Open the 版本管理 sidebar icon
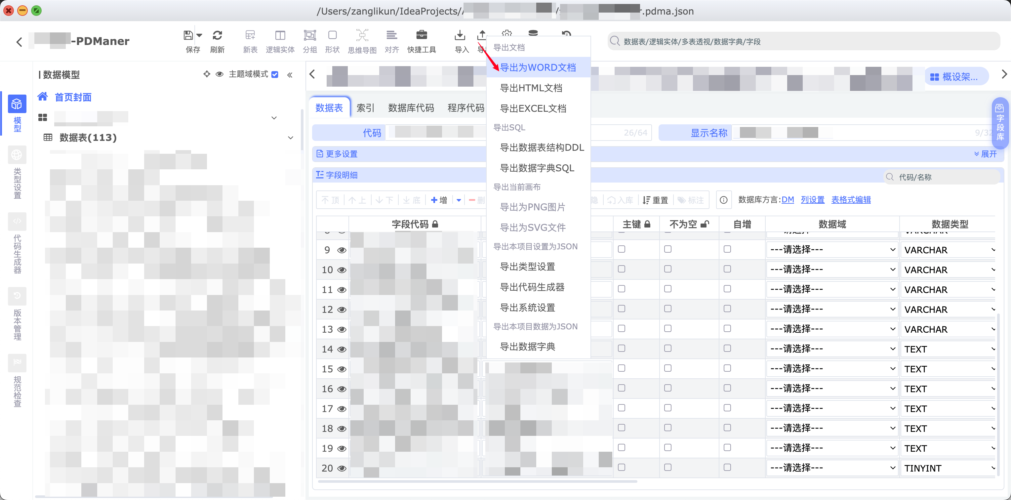The height and width of the screenshot is (500, 1011). [17, 296]
